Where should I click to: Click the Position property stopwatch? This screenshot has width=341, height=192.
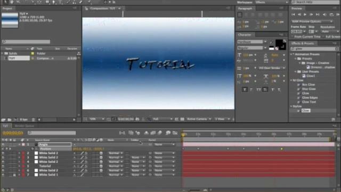click(x=33, y=149)
